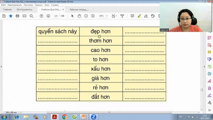
Task: Open the page size dropdown next to 205 x 295 мм
Action: 21,112
